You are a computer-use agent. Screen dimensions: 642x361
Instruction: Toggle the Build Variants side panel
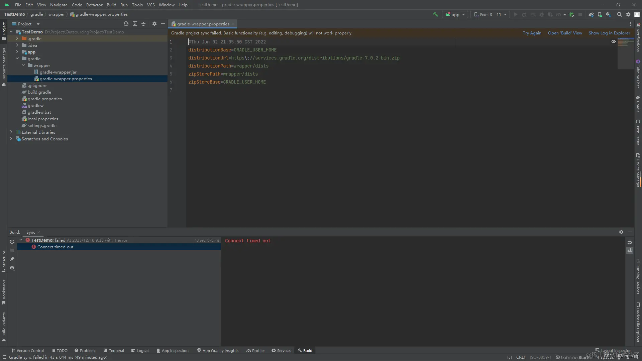[x=4, y=327]
